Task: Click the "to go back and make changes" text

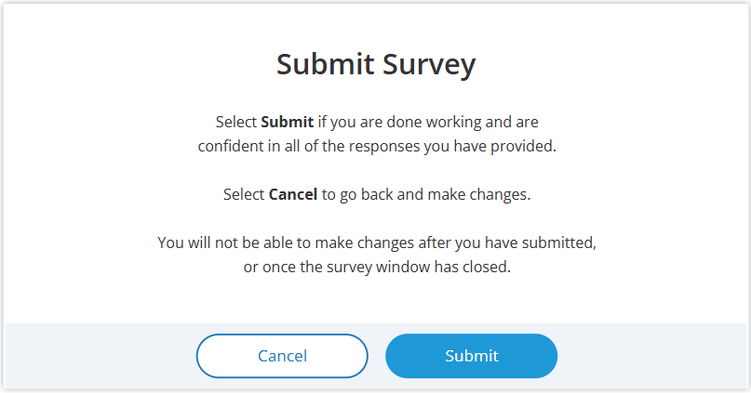Action: coord(426,194)
